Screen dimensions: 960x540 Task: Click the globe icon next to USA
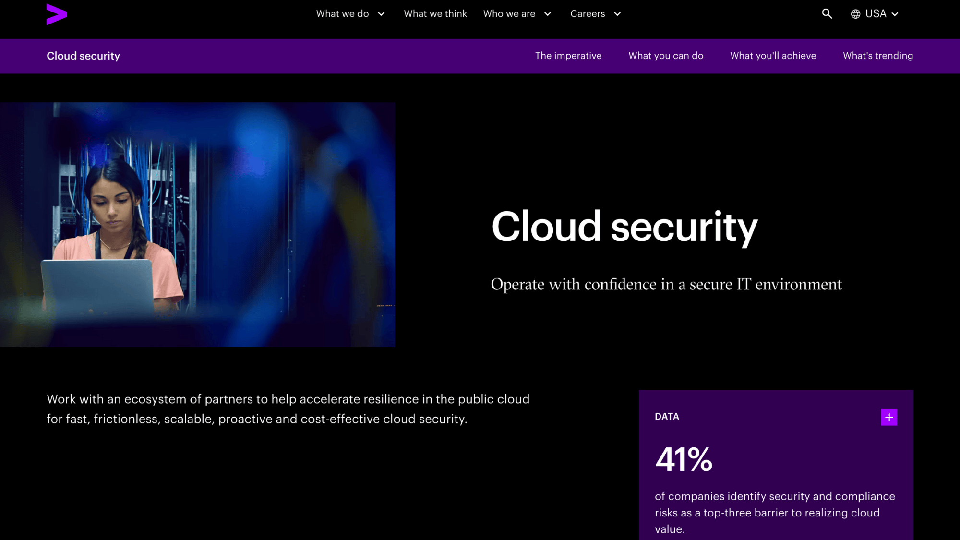pos(855,14)
